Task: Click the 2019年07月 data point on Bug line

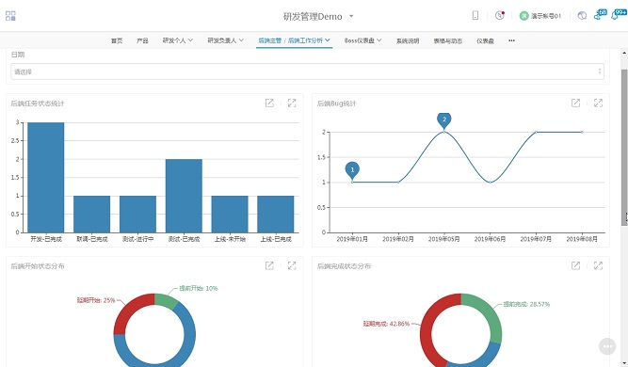Action: coord(536,132)
